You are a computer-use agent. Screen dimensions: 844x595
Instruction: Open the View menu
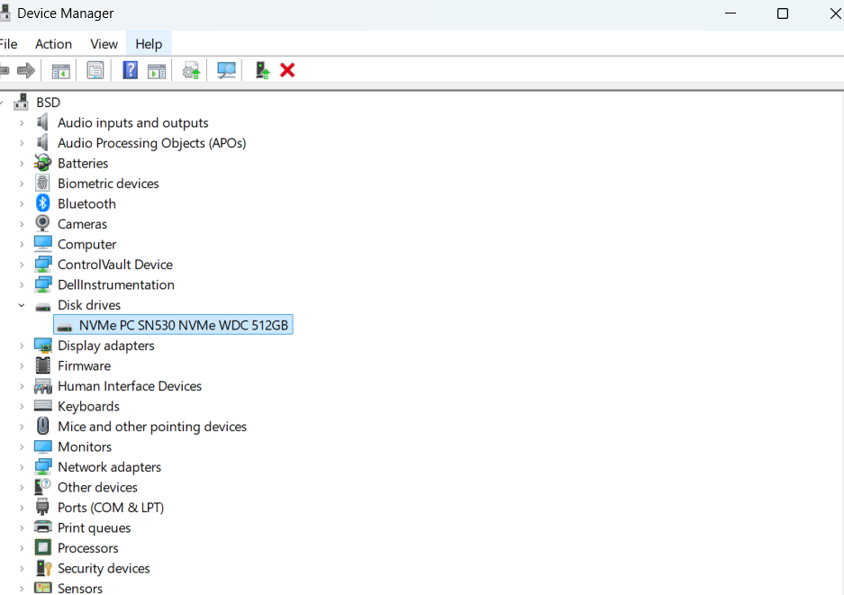coord(104,44)
